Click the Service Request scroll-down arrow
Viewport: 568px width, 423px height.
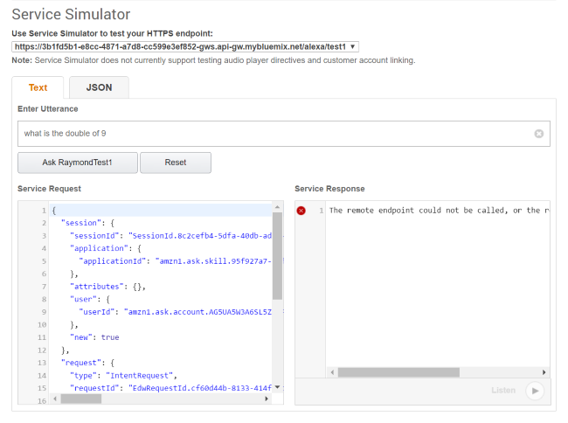[278, 387]
